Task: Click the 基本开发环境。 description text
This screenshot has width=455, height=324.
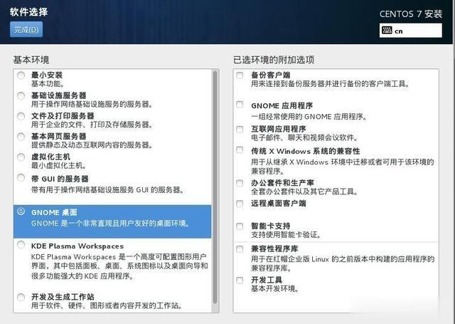Action: pyautogui.click(x=275, y=288)
